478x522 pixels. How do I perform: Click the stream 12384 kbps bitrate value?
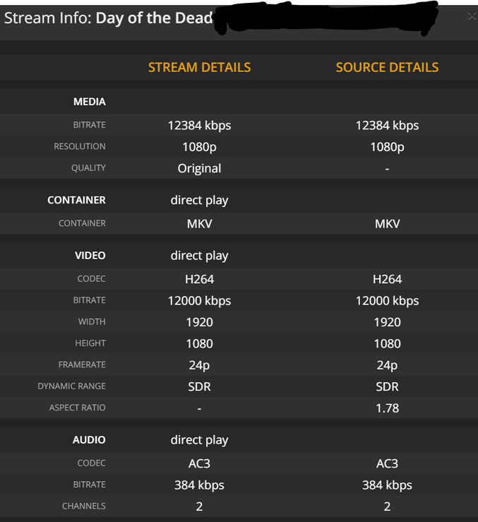(x=199, y=126)
